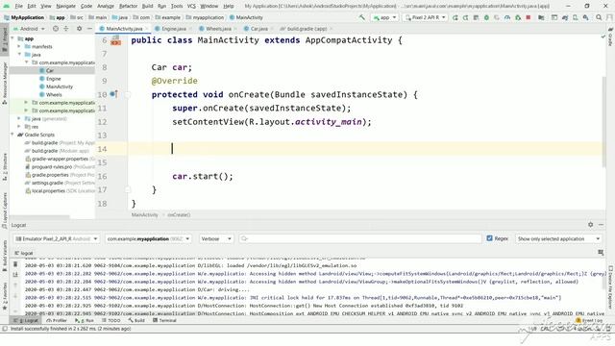Screen dimensions: 615x346
Task: Click the Debug app bug icon
Action: [487, 17]
